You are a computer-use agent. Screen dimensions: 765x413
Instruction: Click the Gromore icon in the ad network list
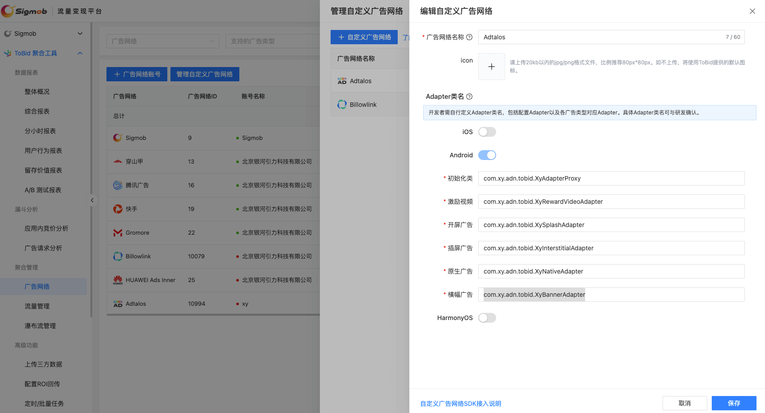[x=117, y=232]
